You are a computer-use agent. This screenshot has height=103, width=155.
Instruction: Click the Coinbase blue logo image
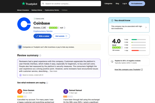coord(24,24)
